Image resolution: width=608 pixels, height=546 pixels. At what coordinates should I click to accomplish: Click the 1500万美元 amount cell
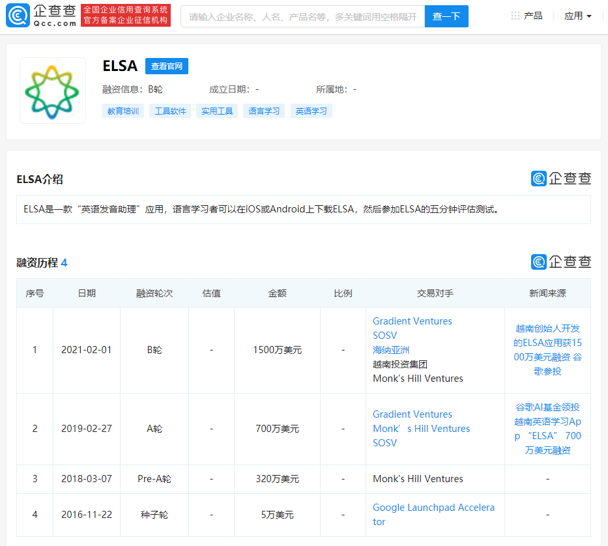pyautogui.click(x=277, y=350)
